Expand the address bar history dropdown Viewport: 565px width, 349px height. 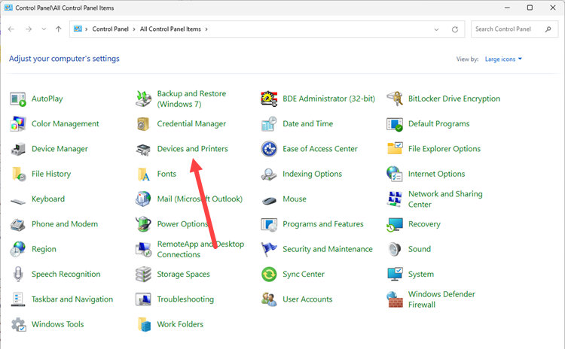coord(436,29)
